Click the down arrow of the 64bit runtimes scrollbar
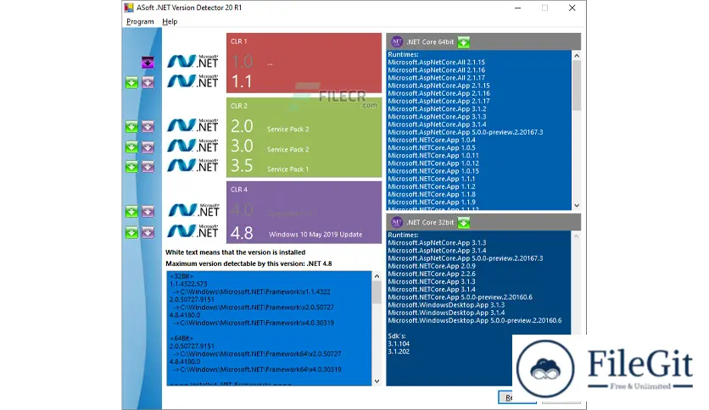The width and height of the screenshot is (709, 410). 577,206
